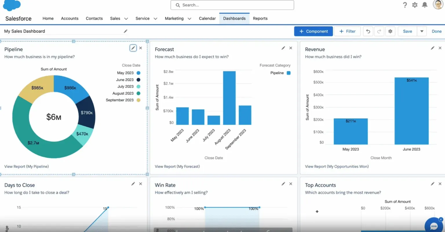Click inside the Search field
Screen dimensions: 445x232
click(x=232, y=5)
